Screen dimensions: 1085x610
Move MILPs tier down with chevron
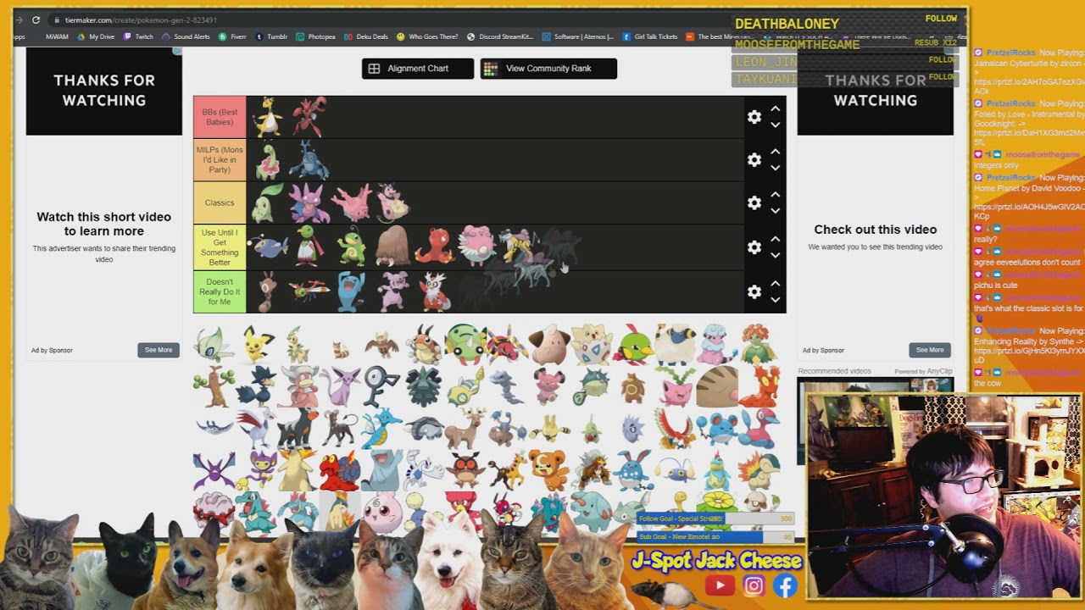pos(775,168)
